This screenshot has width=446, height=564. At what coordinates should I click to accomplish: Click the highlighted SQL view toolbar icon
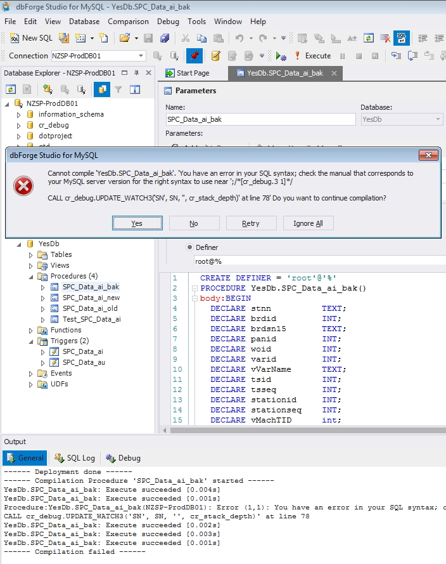coord(402,38)
